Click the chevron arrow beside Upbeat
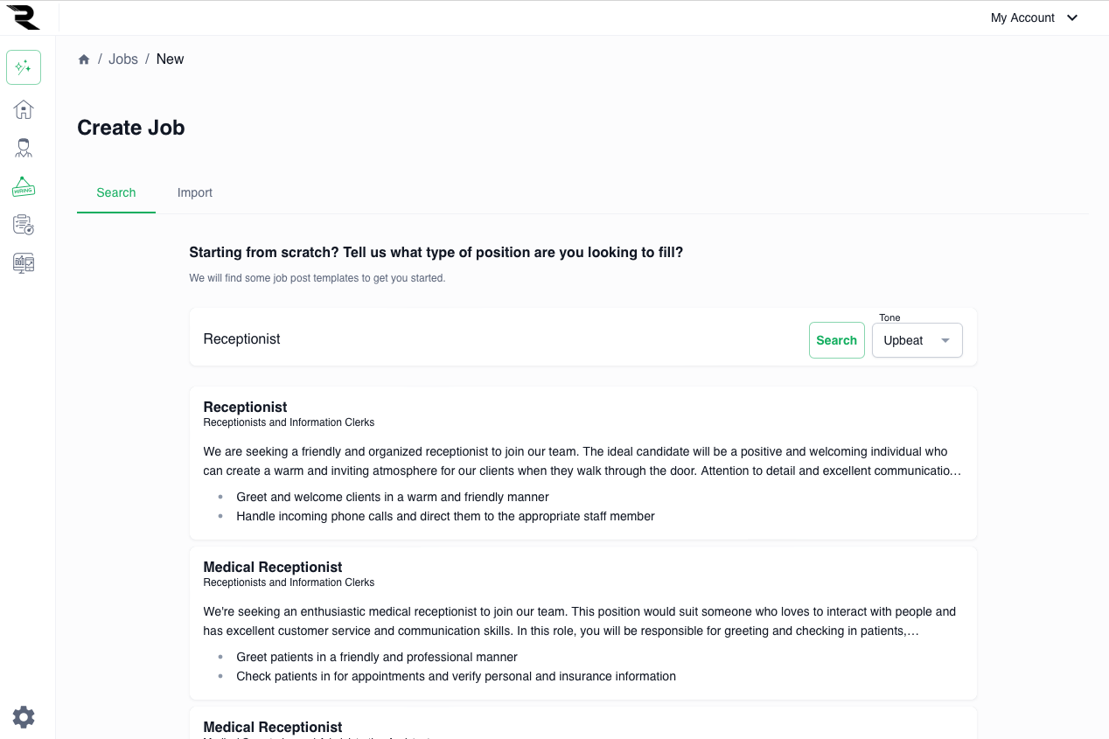This screenshot has height=739, width=1109. pos(945,340)
